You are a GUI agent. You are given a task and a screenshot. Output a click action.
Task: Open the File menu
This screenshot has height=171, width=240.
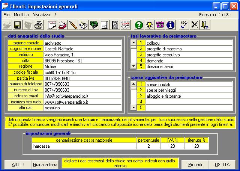6,14
